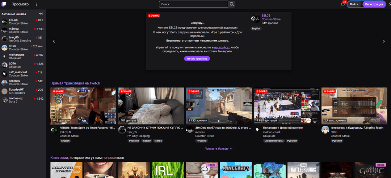Click the tsar65 tag
The image size is (391, 178).
pos(158,141)
